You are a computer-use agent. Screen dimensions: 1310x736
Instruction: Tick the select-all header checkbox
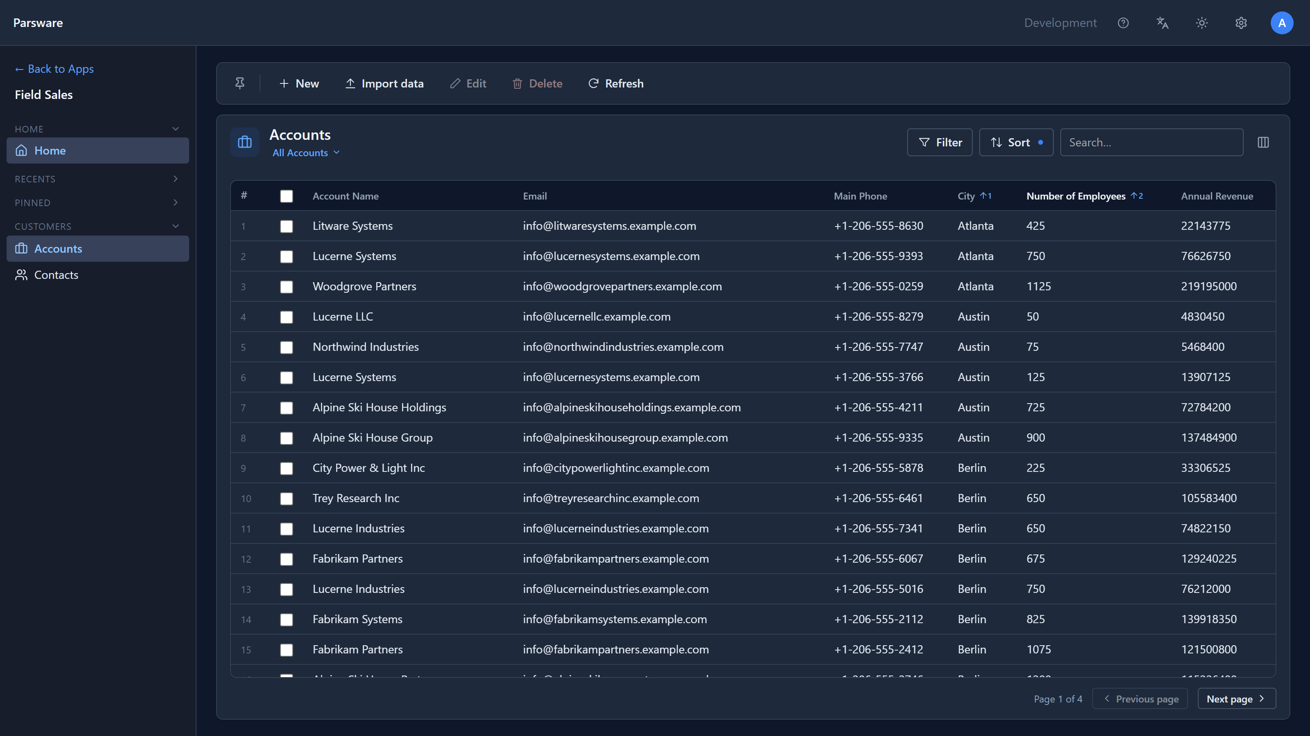[x=286, y=196]
